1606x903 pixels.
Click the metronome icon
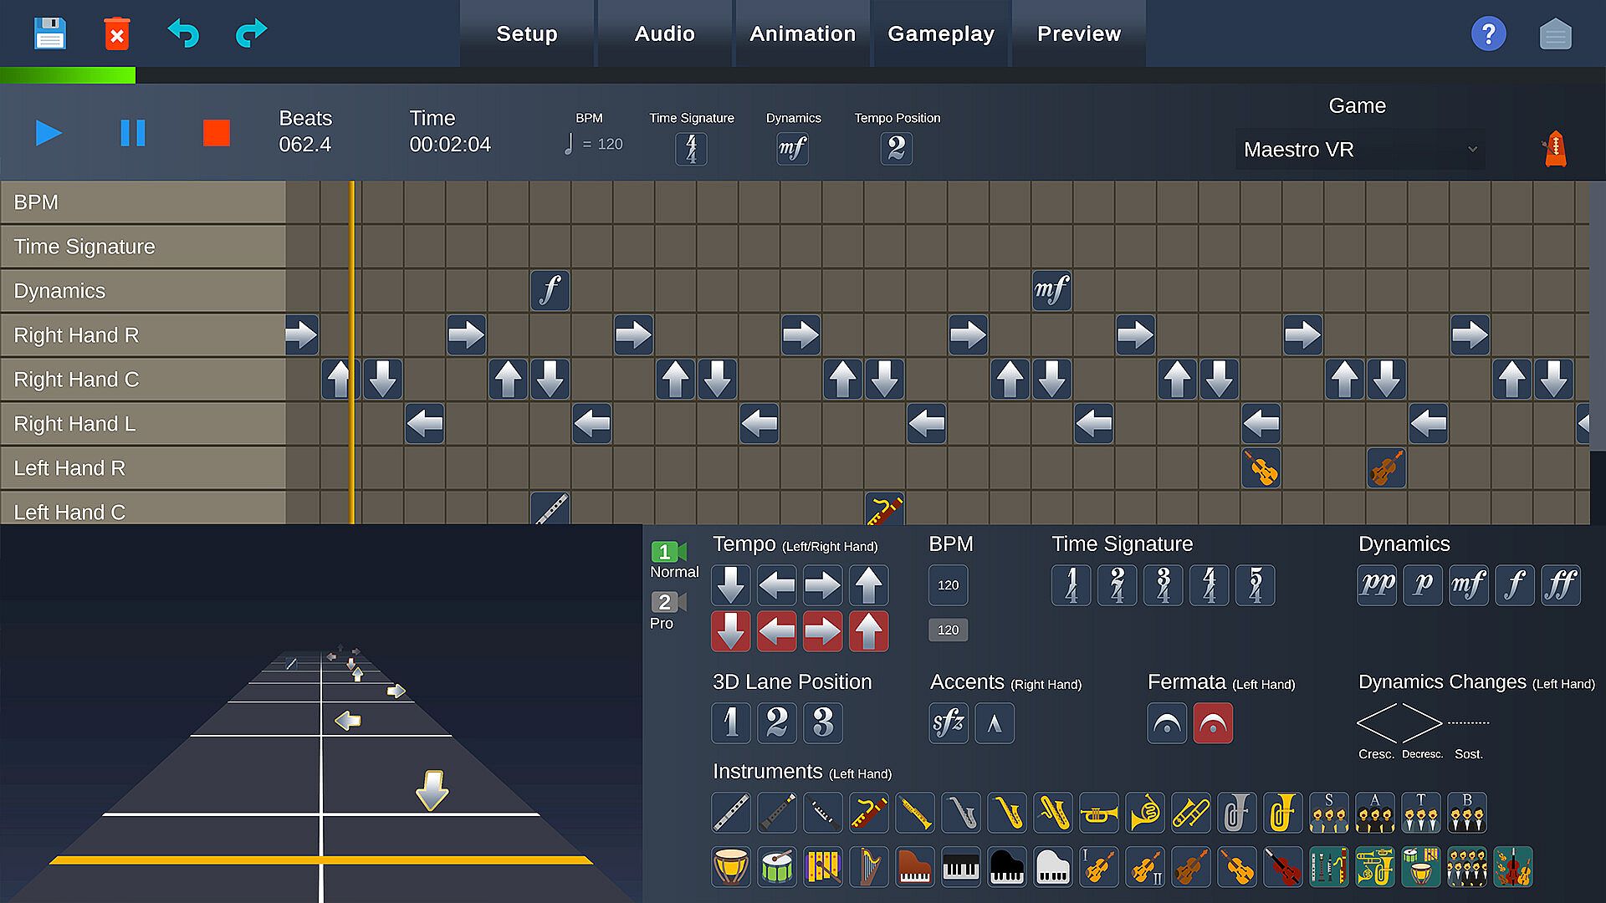1554,150
